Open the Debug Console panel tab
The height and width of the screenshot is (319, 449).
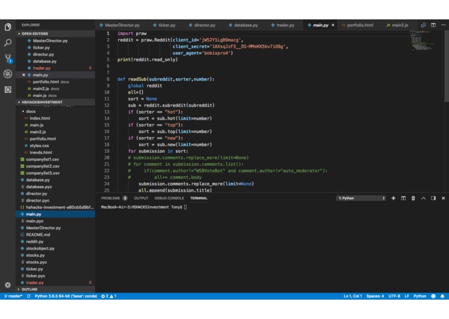pyautogui.click(x=169, y=198)
